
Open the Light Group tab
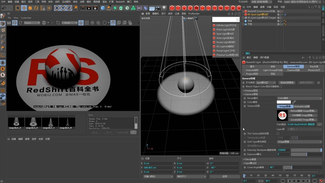273,70
